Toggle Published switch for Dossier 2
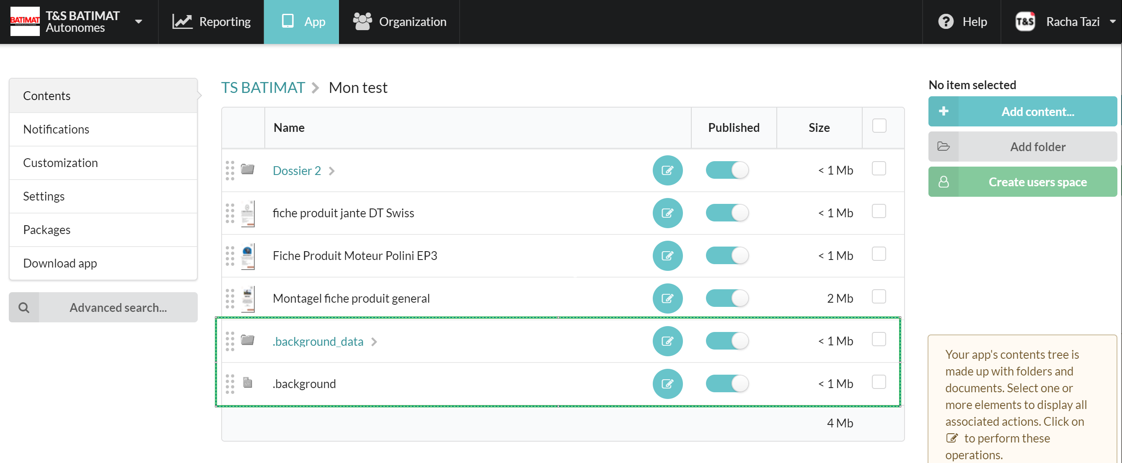The width and height of the screenshot is (1122, 463). pyautogui.click(x=727, y=170)
